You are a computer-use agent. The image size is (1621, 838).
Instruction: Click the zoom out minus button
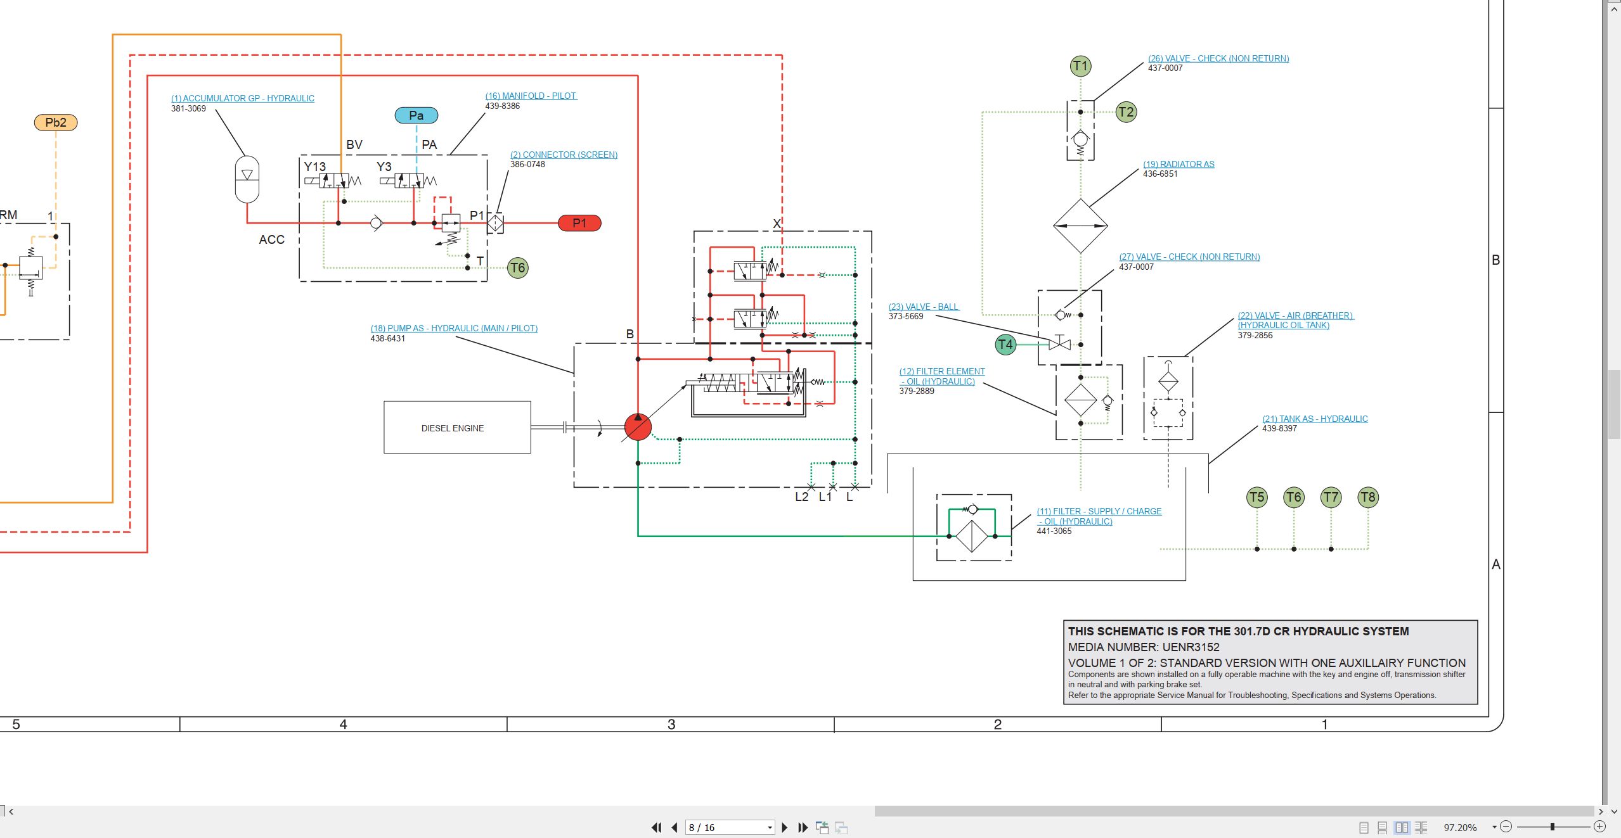1506,827
